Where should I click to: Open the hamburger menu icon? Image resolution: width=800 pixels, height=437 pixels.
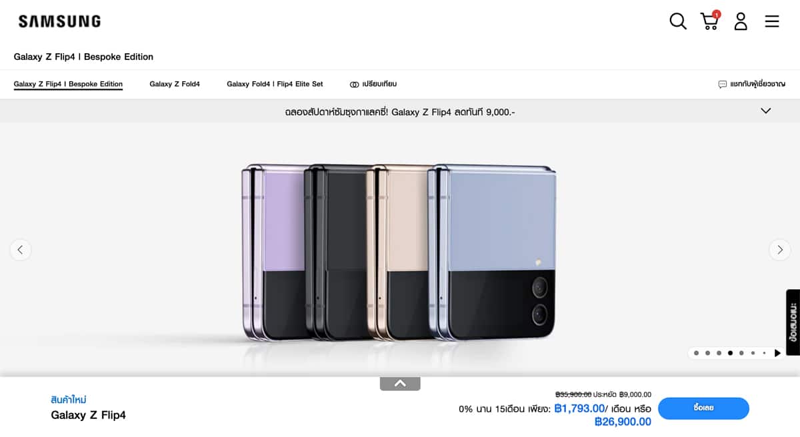coord(772,21)
